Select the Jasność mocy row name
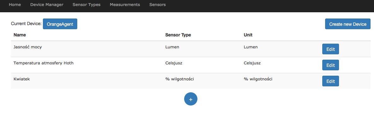The width and height of the screenshot is (374, 130). tap(28, 47)
